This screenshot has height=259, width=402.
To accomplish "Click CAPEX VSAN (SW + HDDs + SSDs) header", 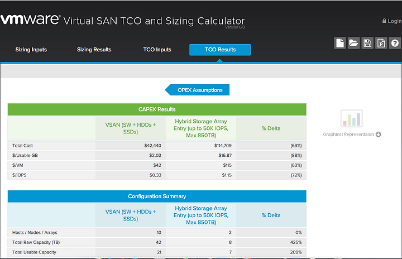I will tap(131, 128).
